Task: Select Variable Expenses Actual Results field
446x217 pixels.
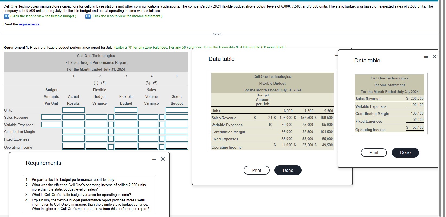Action: point(73,124)
